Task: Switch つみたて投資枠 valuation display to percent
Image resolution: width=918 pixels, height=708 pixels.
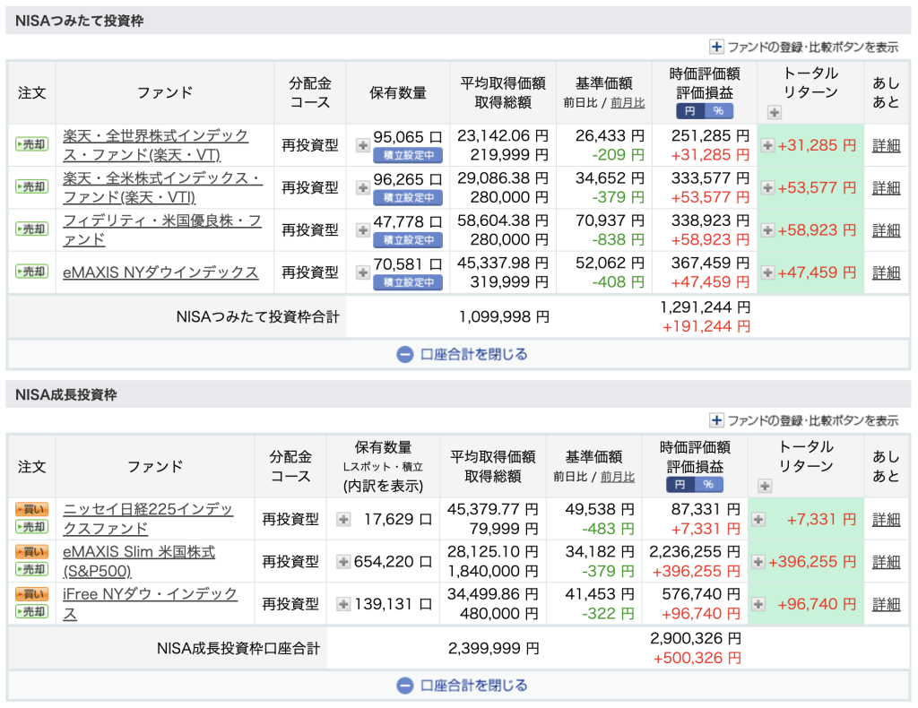Action: pyautogui.click(x=719, y=111)
